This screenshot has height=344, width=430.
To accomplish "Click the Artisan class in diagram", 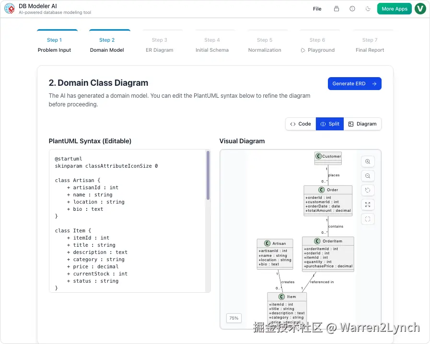I will pos(275,254).
